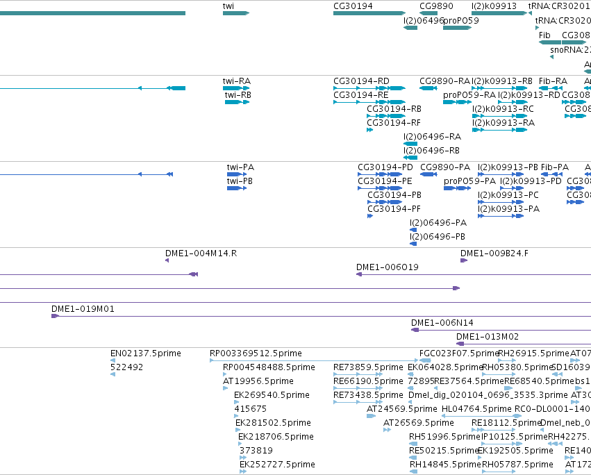591x475 pixels.
Task: Select the proPO59 gene feature
Action: pos(457,28)
